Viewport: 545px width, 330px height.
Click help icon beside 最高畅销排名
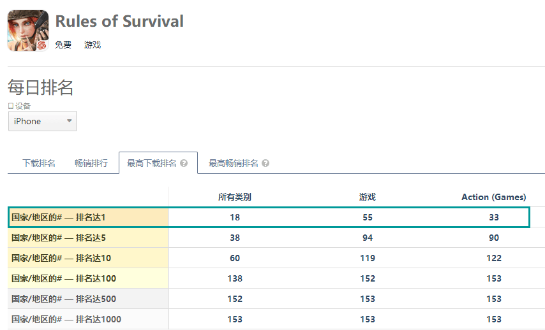(x=265, y=163)
